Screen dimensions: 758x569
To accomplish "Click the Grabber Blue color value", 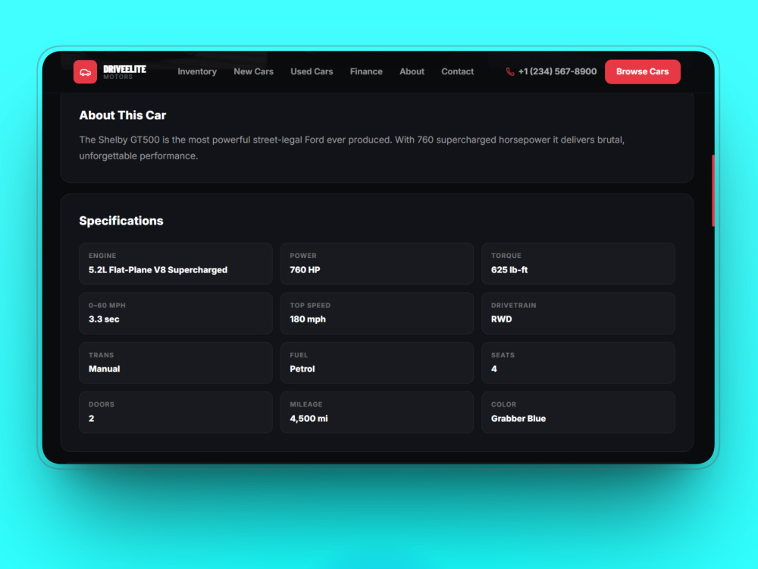I will click(x=518, y=419).
